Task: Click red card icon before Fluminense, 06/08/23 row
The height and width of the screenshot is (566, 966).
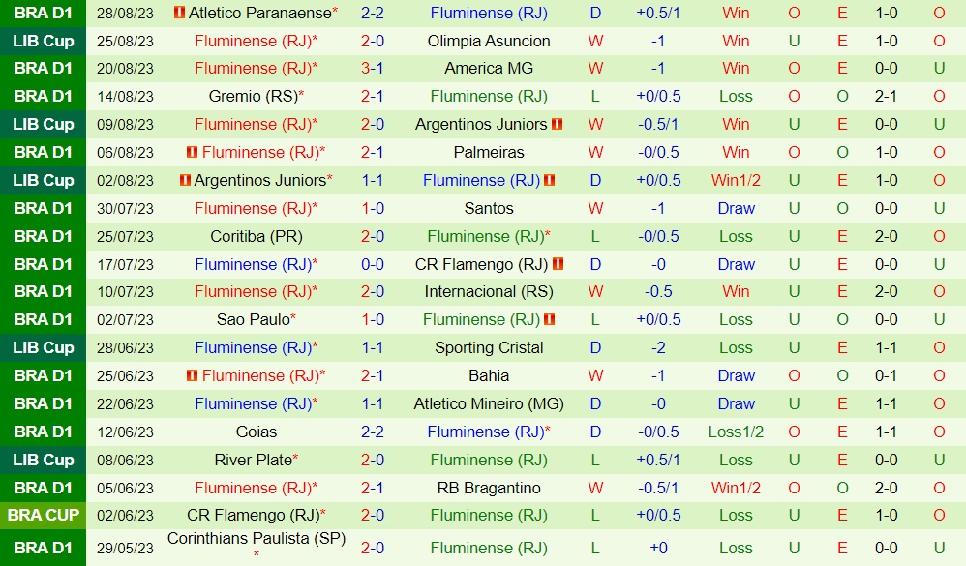Action: tap(192, 153)
